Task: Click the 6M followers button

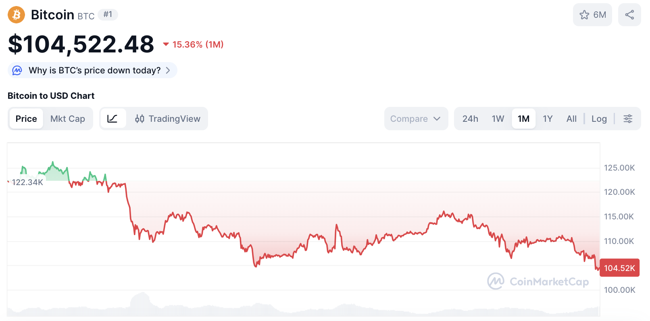Action: (x=592, y=15)
